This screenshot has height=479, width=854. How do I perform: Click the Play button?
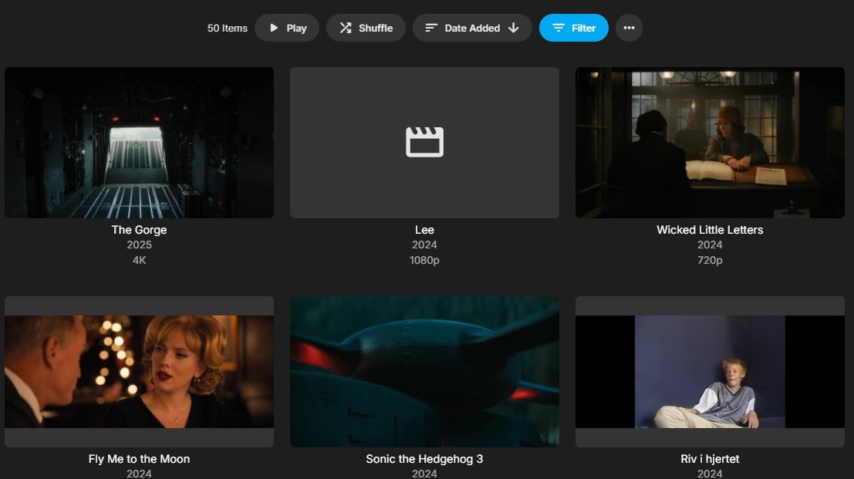(286, 28)
